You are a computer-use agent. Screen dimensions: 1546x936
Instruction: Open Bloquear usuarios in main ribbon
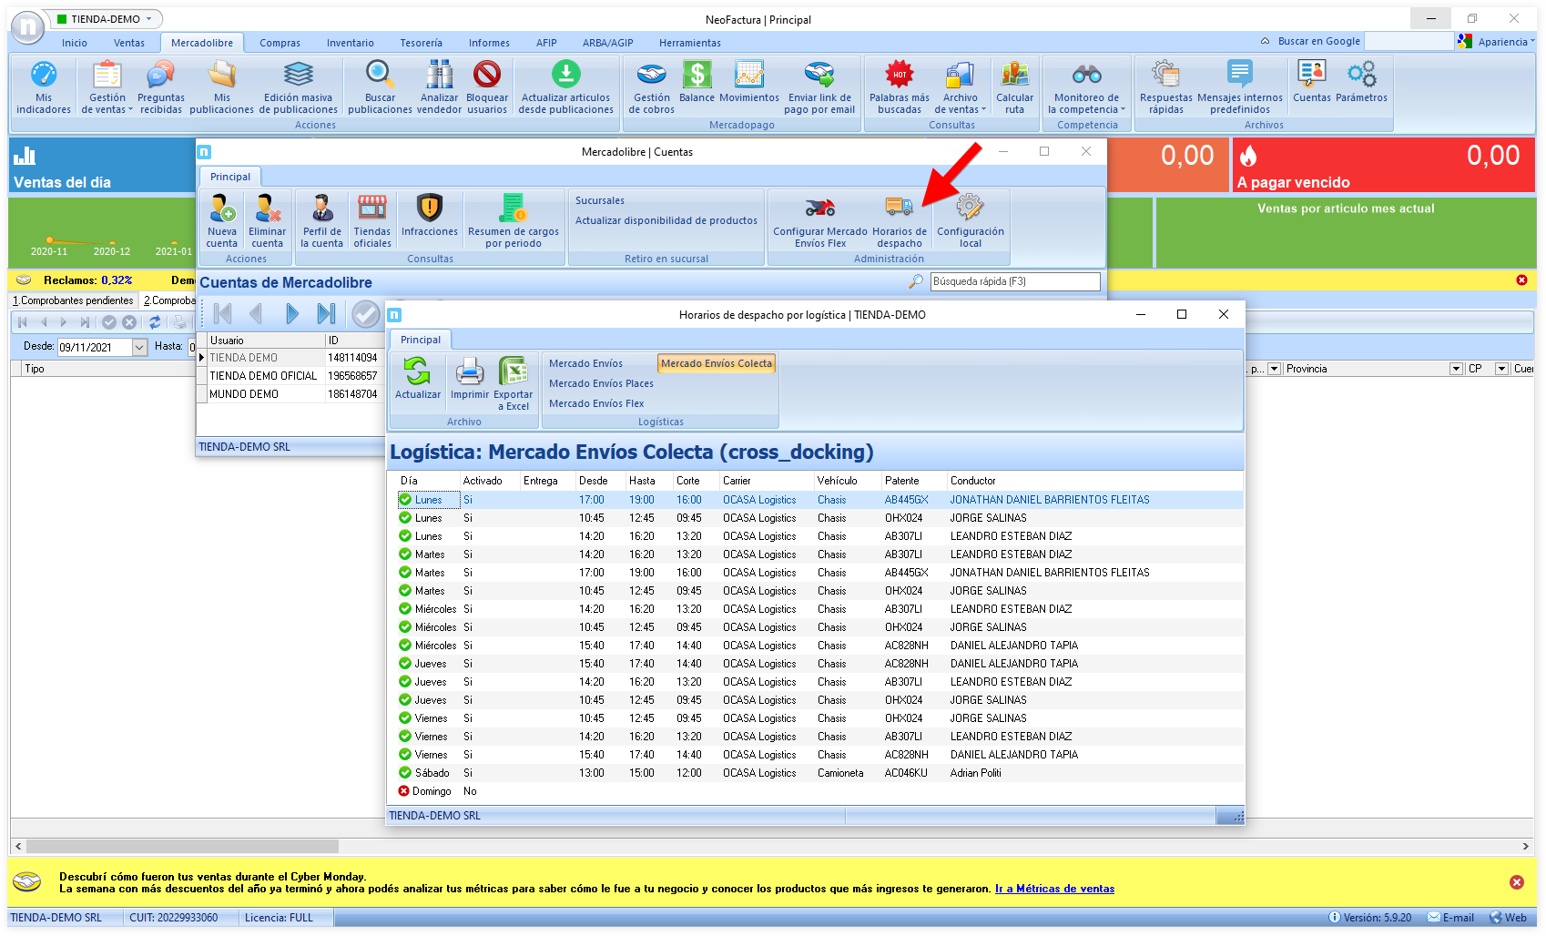click(487, 75)
